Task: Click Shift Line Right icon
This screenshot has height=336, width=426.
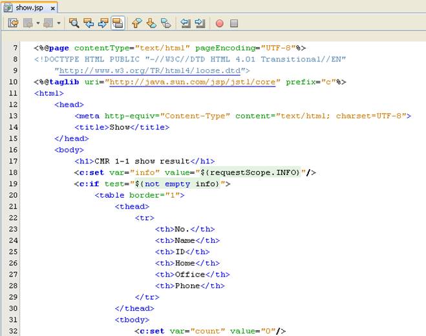Action: (200, 23)
